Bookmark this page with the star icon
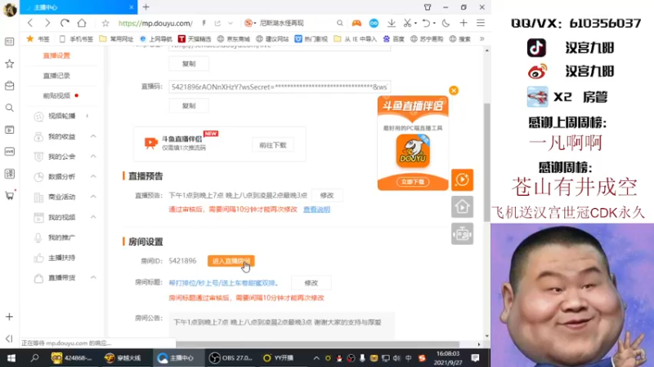The height and width of the screenshot is (367, 654). [105, 24]
